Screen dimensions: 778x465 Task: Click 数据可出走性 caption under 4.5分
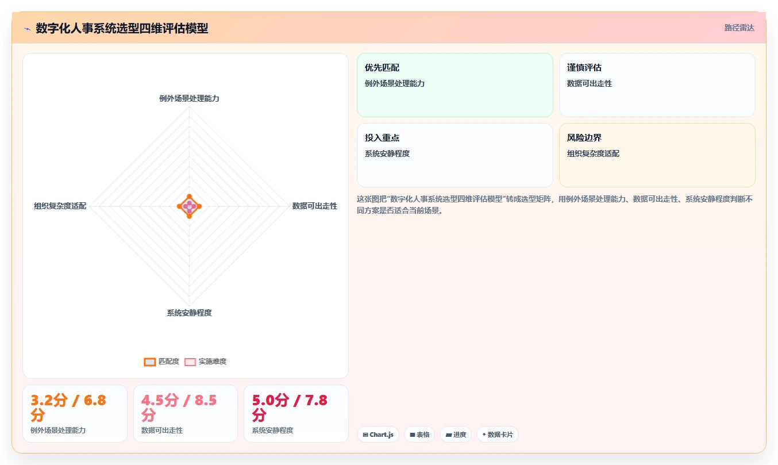point(162,430)
